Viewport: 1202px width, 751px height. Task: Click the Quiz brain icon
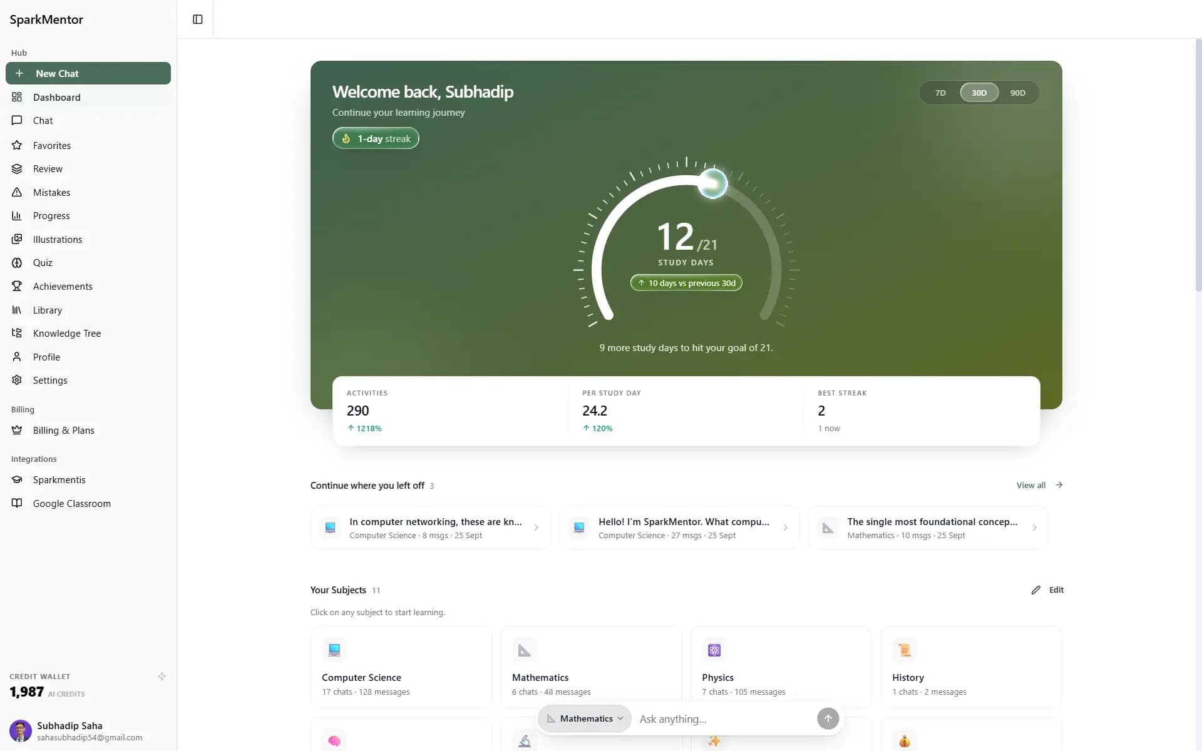click(17, 263)
